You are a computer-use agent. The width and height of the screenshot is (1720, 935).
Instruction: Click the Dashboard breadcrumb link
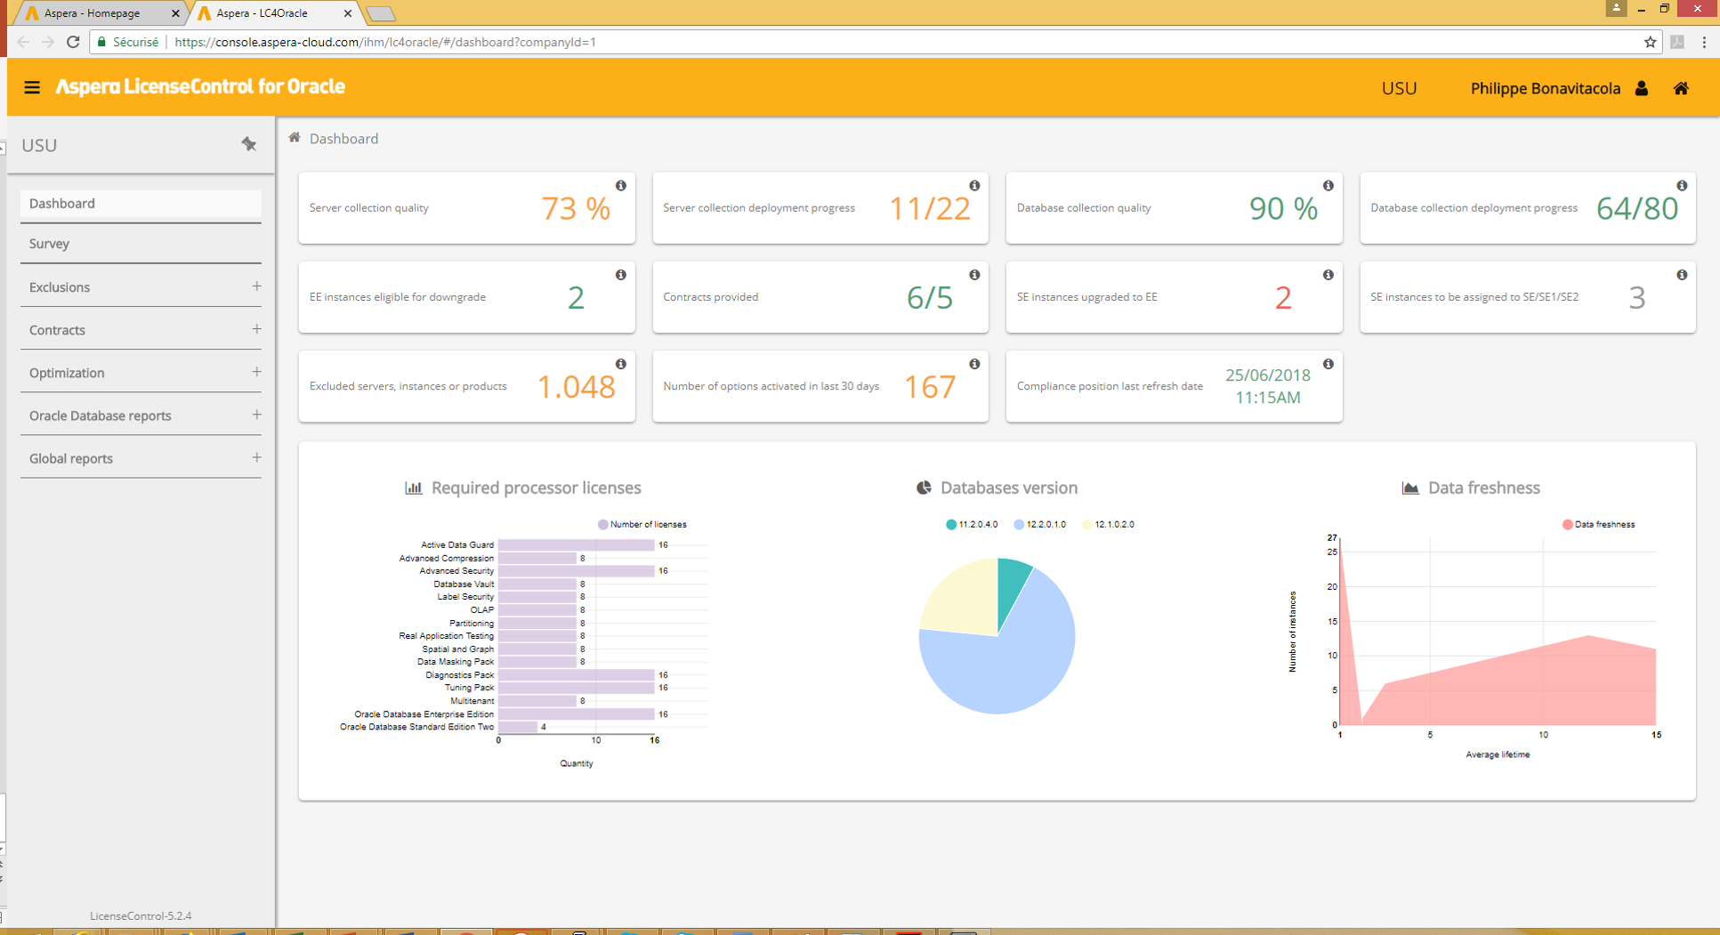343,139
